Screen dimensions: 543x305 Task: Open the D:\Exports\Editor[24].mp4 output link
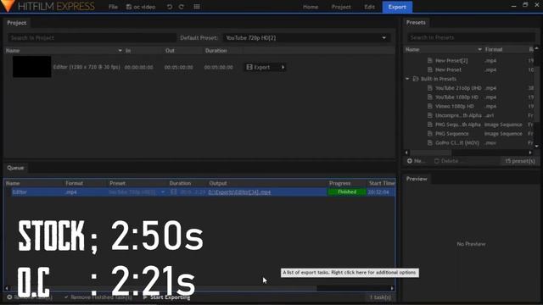[x=239, y=192]
